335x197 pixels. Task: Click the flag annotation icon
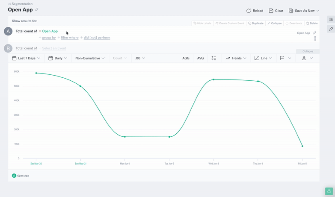282,58
